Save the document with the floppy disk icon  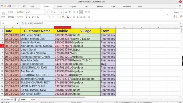point(10,6)
